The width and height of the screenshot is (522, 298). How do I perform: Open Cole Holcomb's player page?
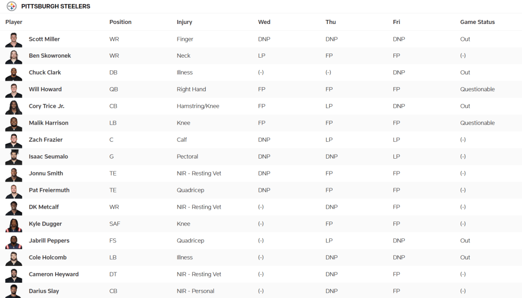[47, 258]
